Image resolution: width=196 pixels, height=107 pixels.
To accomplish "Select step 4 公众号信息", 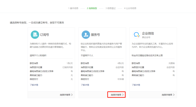I will click(x=130, y=8).
